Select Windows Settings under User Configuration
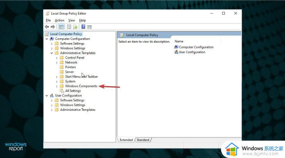This screenshot has height=158, width=285. 73,105
